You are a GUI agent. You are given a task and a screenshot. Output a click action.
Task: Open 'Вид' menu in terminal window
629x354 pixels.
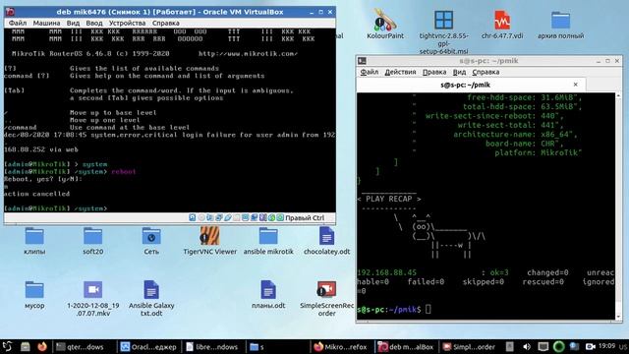click(459, 72)
